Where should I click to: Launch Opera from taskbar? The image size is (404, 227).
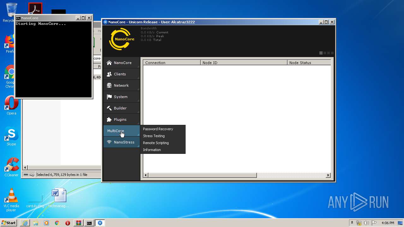click(68, 223)
